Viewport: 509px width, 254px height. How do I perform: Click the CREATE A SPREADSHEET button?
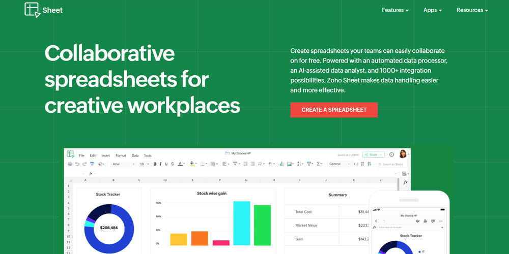pyautogui.click(x=334, y=110)
